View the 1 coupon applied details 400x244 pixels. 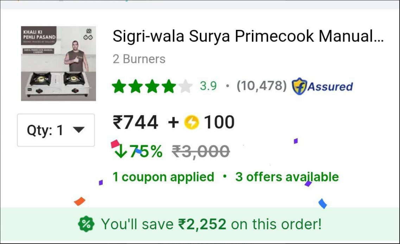[x=163, y=177]
